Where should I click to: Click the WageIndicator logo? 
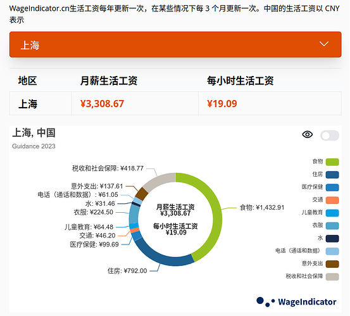[x=296, y=302]
